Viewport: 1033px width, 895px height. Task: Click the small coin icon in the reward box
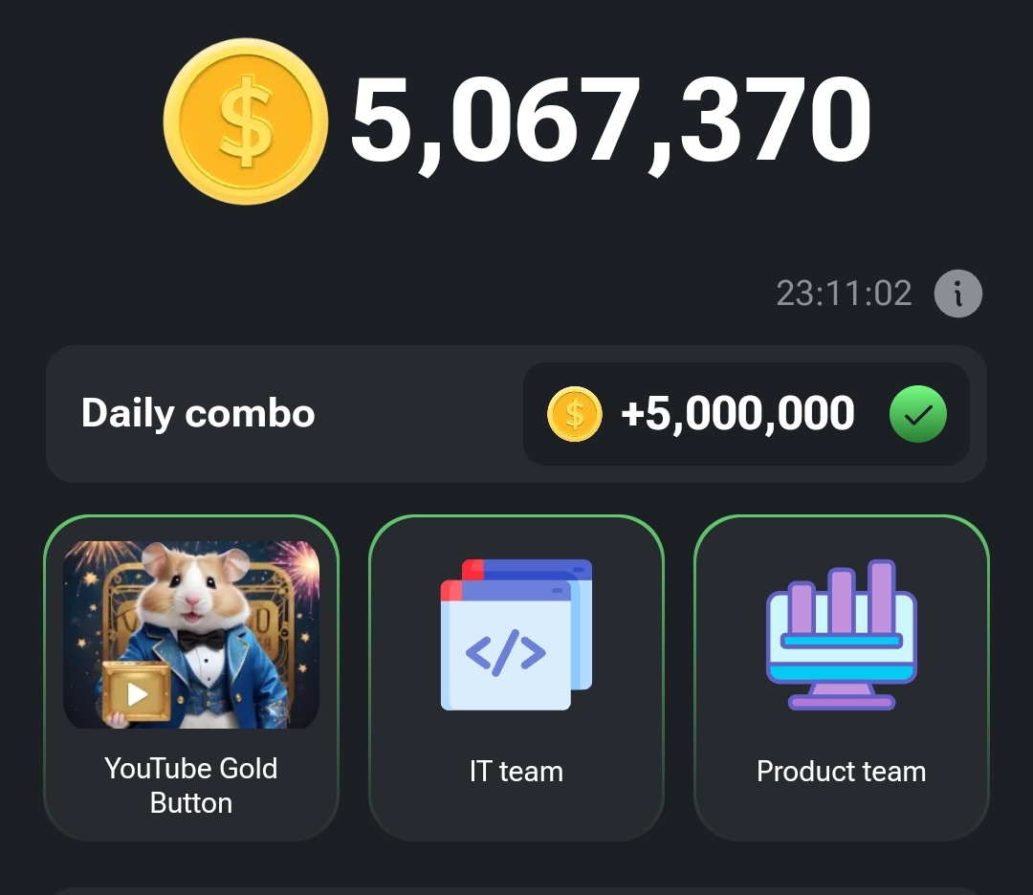[575, 414]
